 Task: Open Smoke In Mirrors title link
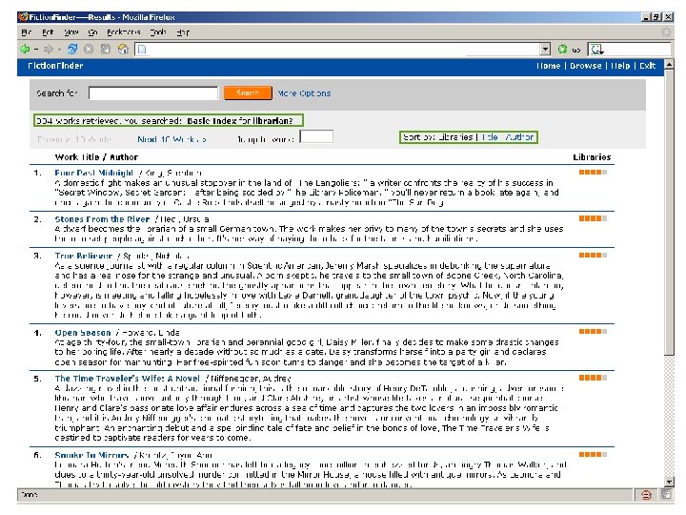91,455
